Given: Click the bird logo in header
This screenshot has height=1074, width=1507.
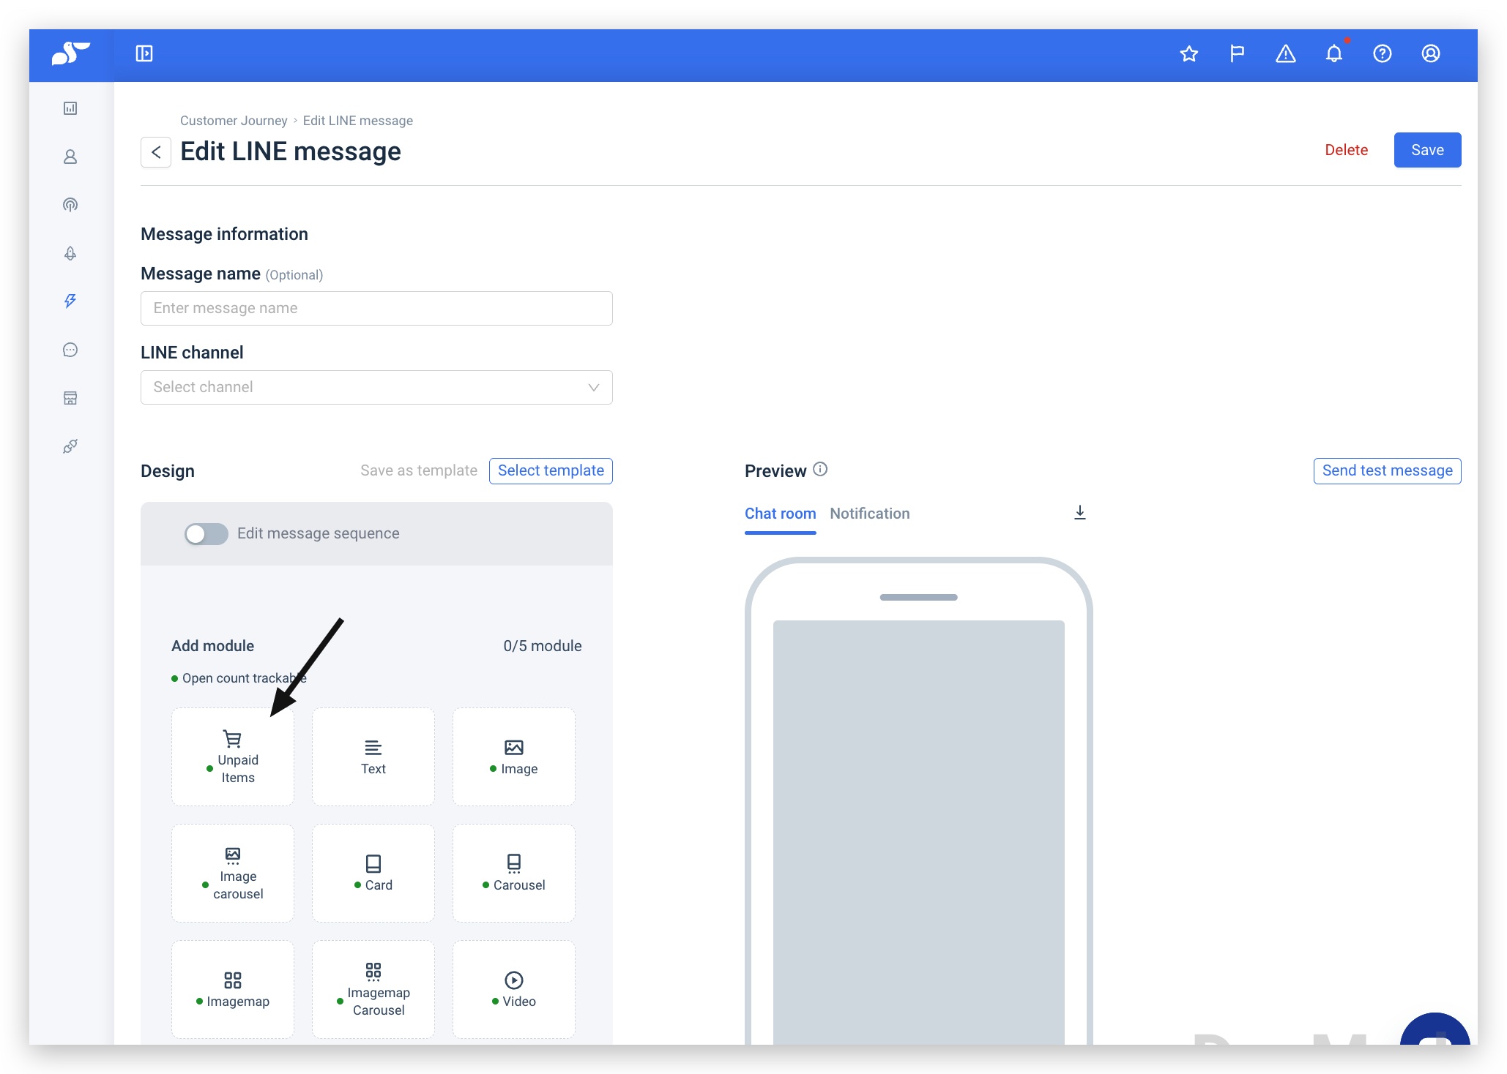Looking at the screenshot, I should coord(70,53).
